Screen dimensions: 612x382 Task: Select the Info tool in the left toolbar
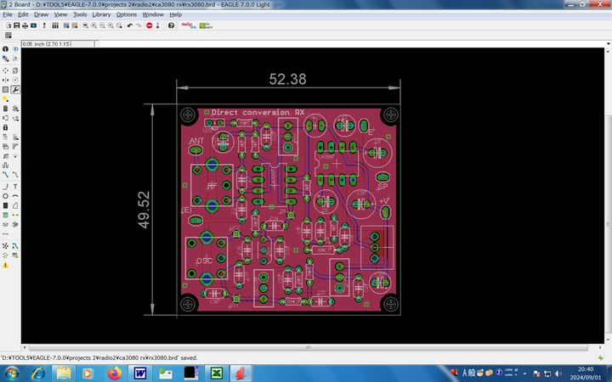(x=5, y=49)
